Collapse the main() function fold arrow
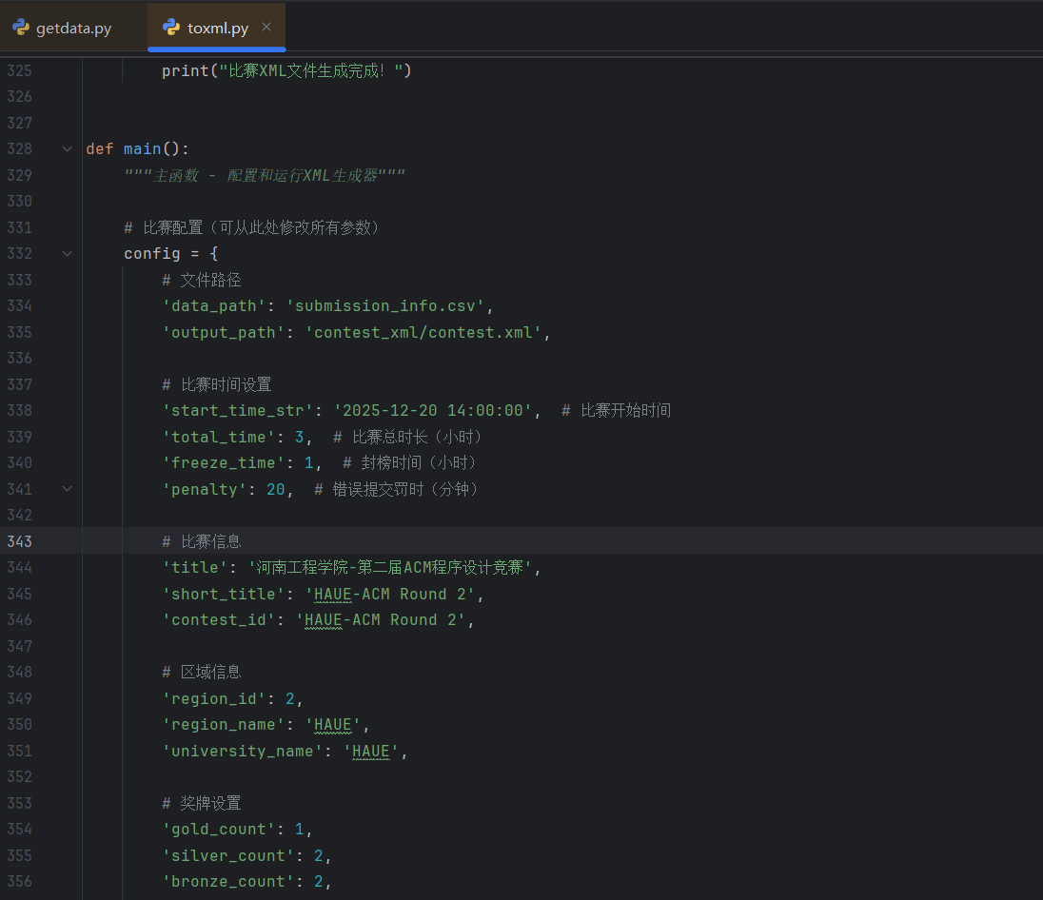 tap(67, 149)
